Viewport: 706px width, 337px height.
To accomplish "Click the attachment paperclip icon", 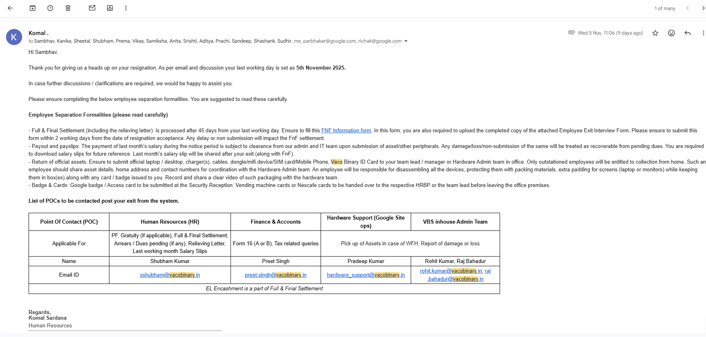I will click(571, 33).
